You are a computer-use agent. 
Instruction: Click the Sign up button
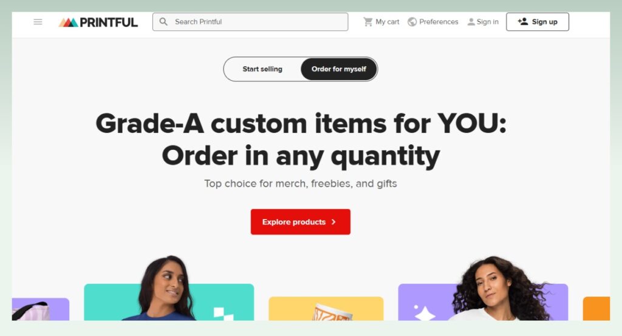coord(538,22)
